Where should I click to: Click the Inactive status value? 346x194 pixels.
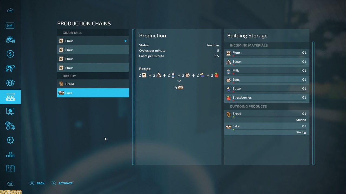point(213,45)
